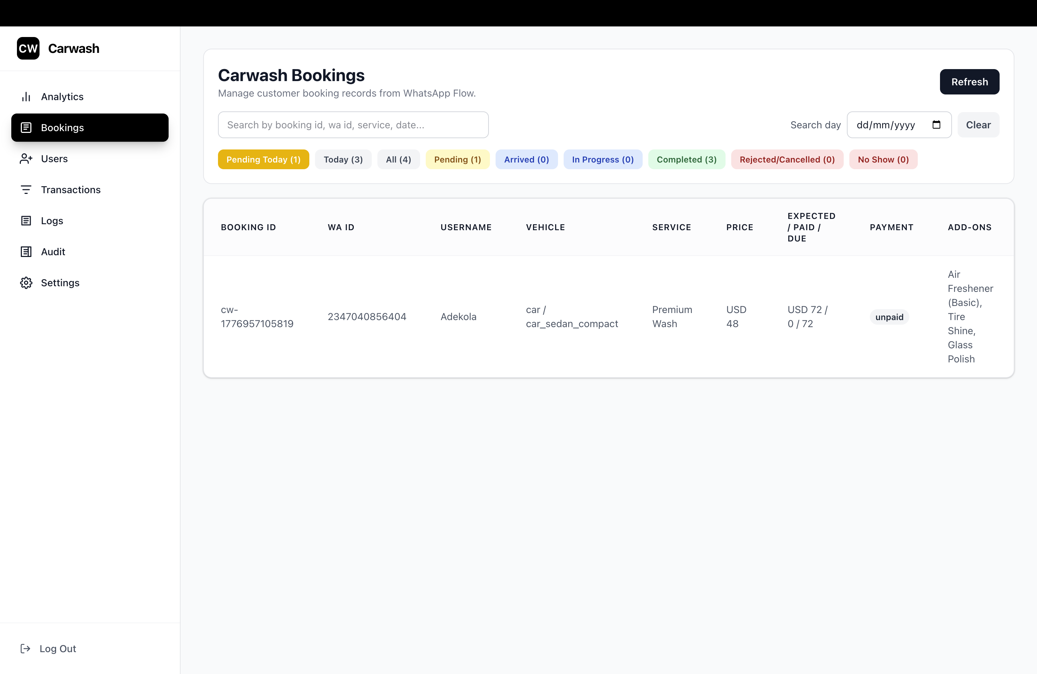Open the calendar picker in date field
Viewport: 1037px width, 674px height.
click(936, 125)
